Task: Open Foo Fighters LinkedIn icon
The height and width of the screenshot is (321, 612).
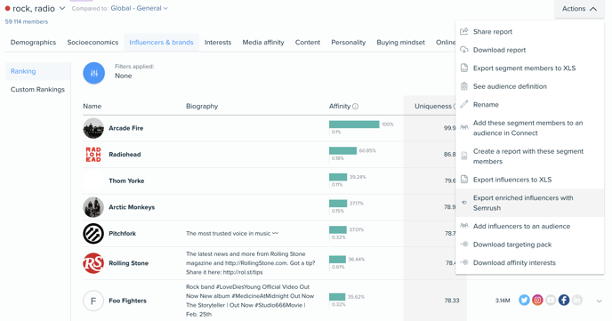Action: (x=577, y=300)
